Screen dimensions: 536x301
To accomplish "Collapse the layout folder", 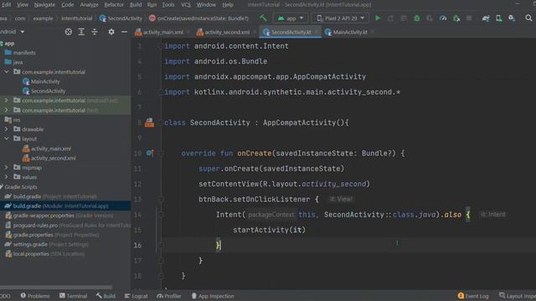I will [6, 139].
